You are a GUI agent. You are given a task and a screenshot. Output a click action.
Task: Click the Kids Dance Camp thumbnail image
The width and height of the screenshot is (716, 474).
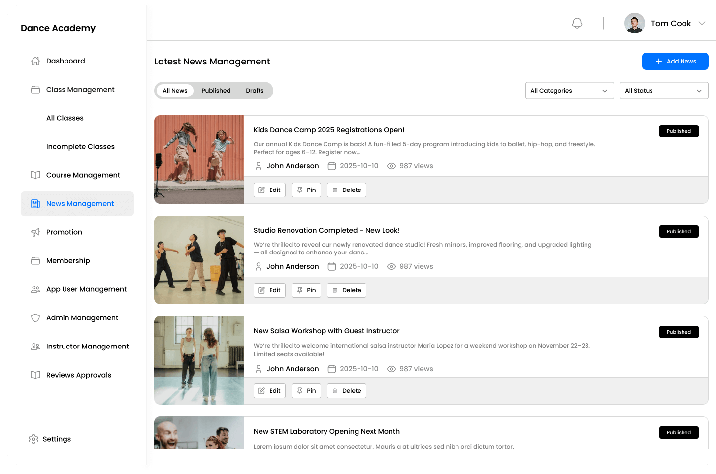coord(199,159)
